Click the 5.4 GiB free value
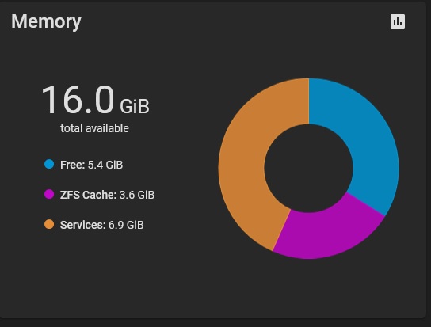This screenshot has width=431, height=327. [x=105, y=165]
